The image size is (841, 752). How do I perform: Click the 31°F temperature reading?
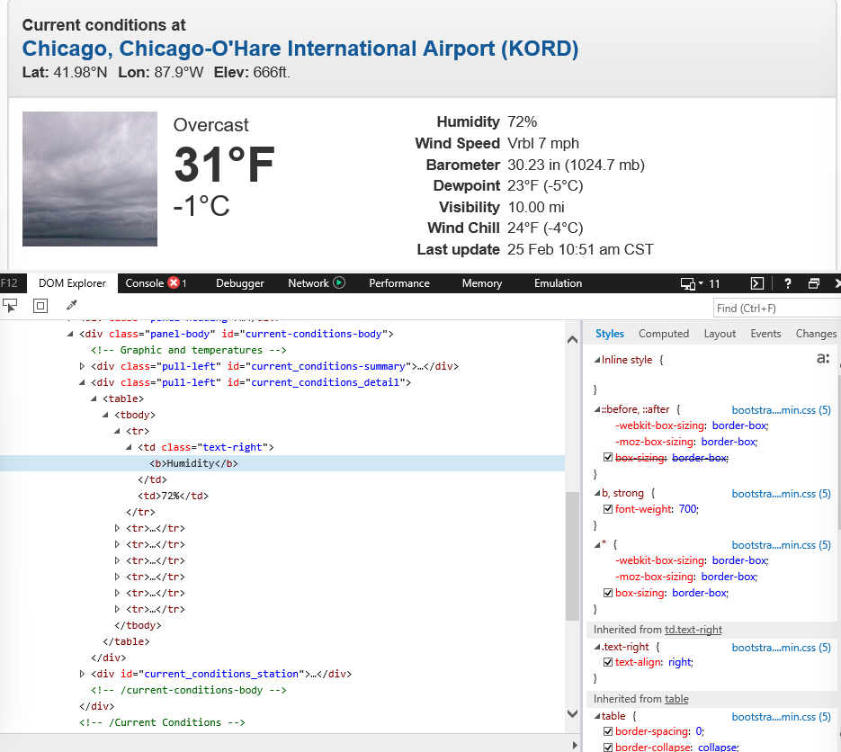pyautogui.click(x=224, y=164)
